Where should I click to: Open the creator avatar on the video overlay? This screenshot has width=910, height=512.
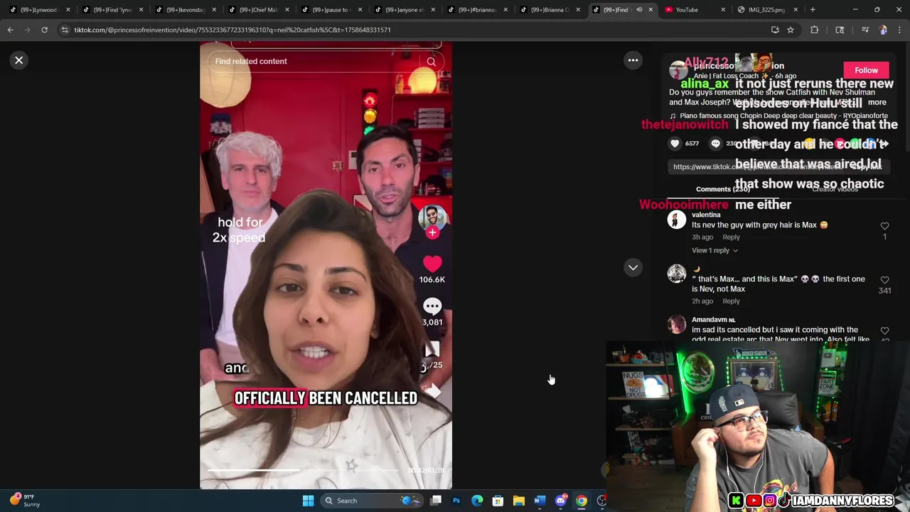click(432, 218)
